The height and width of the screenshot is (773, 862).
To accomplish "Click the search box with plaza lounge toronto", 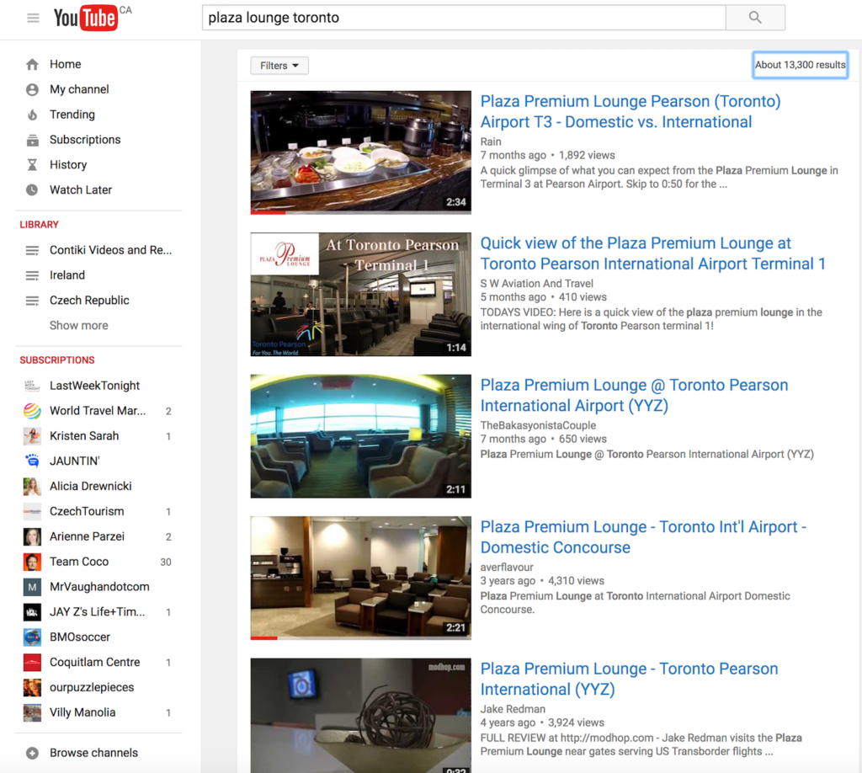I will click(464, 18).
